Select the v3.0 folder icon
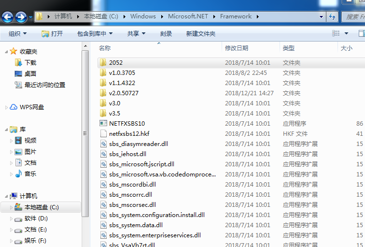 (x=103, y=103)
